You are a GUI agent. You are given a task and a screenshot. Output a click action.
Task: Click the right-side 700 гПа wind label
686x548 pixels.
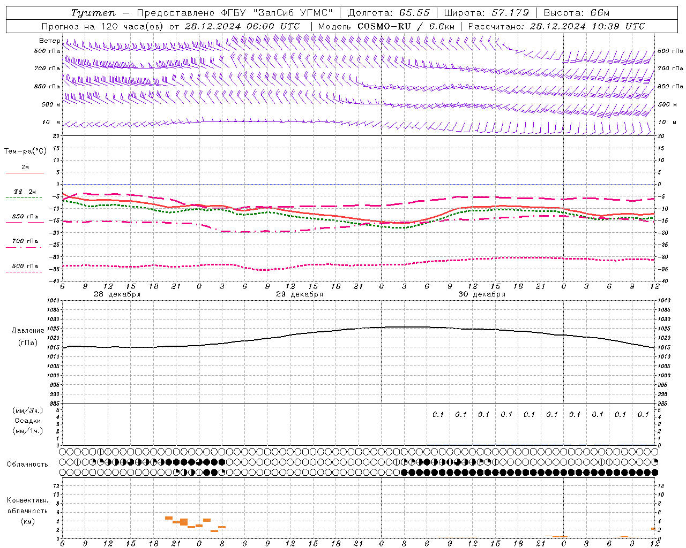[x=670, y=68]
